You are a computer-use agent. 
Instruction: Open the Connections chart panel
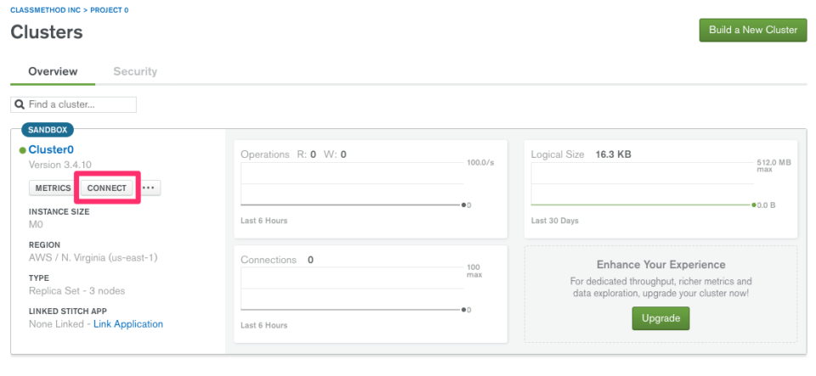pos(370,293)
